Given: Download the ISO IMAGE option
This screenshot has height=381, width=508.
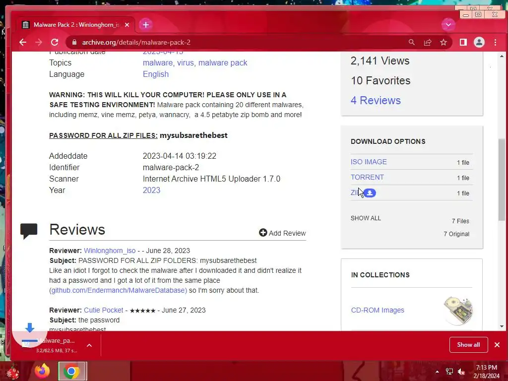Looking at the screenshot, I should click(x=369, y=162).
